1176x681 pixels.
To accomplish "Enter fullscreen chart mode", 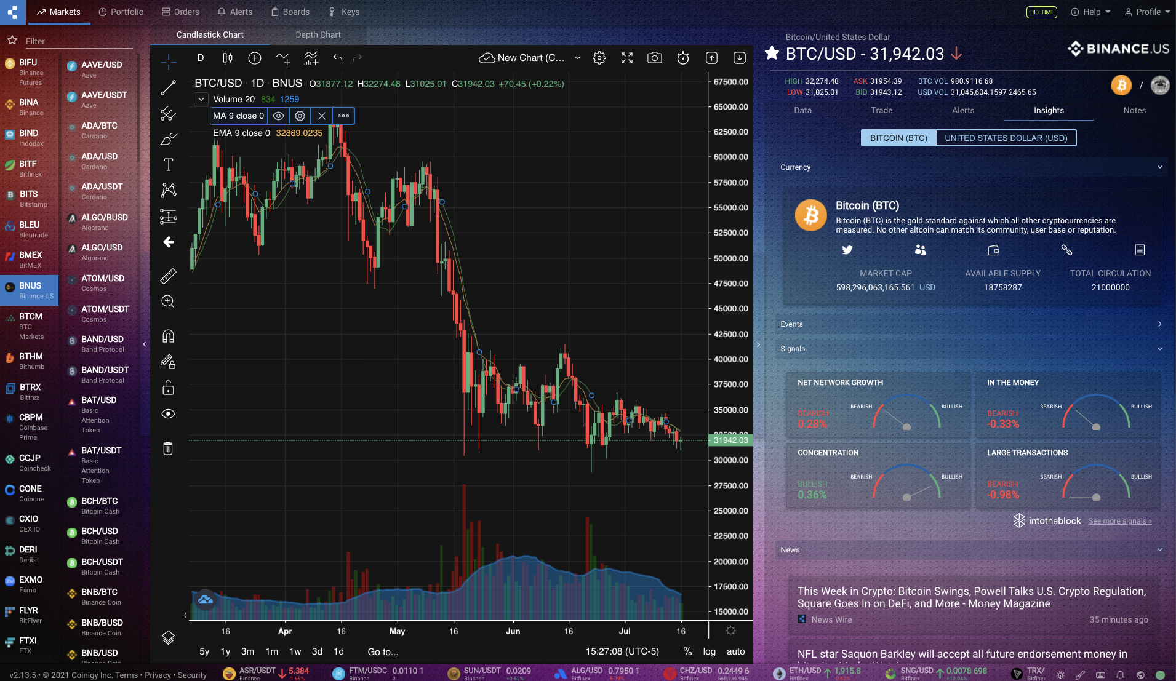I will [x=626, y=58].
